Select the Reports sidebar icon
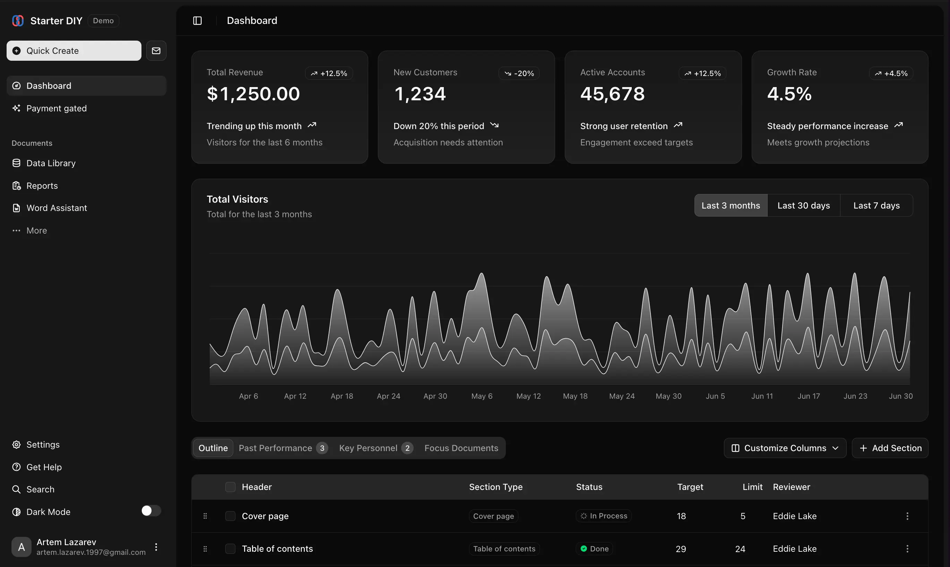 16,185
